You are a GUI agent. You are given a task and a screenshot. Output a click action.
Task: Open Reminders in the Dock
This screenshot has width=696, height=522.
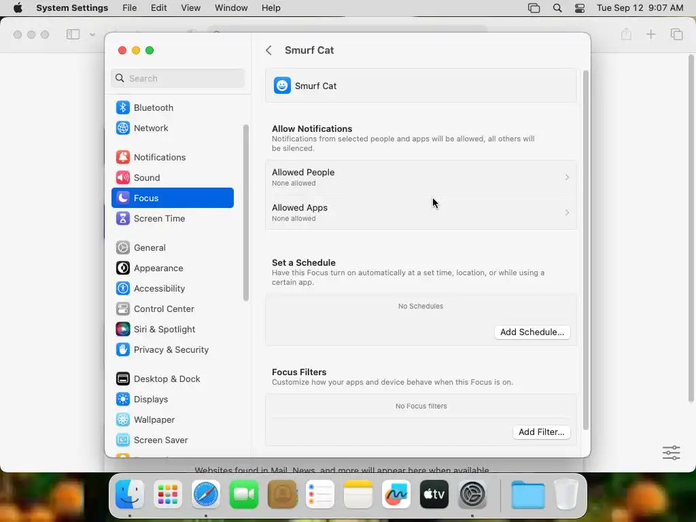coord(320,494)
